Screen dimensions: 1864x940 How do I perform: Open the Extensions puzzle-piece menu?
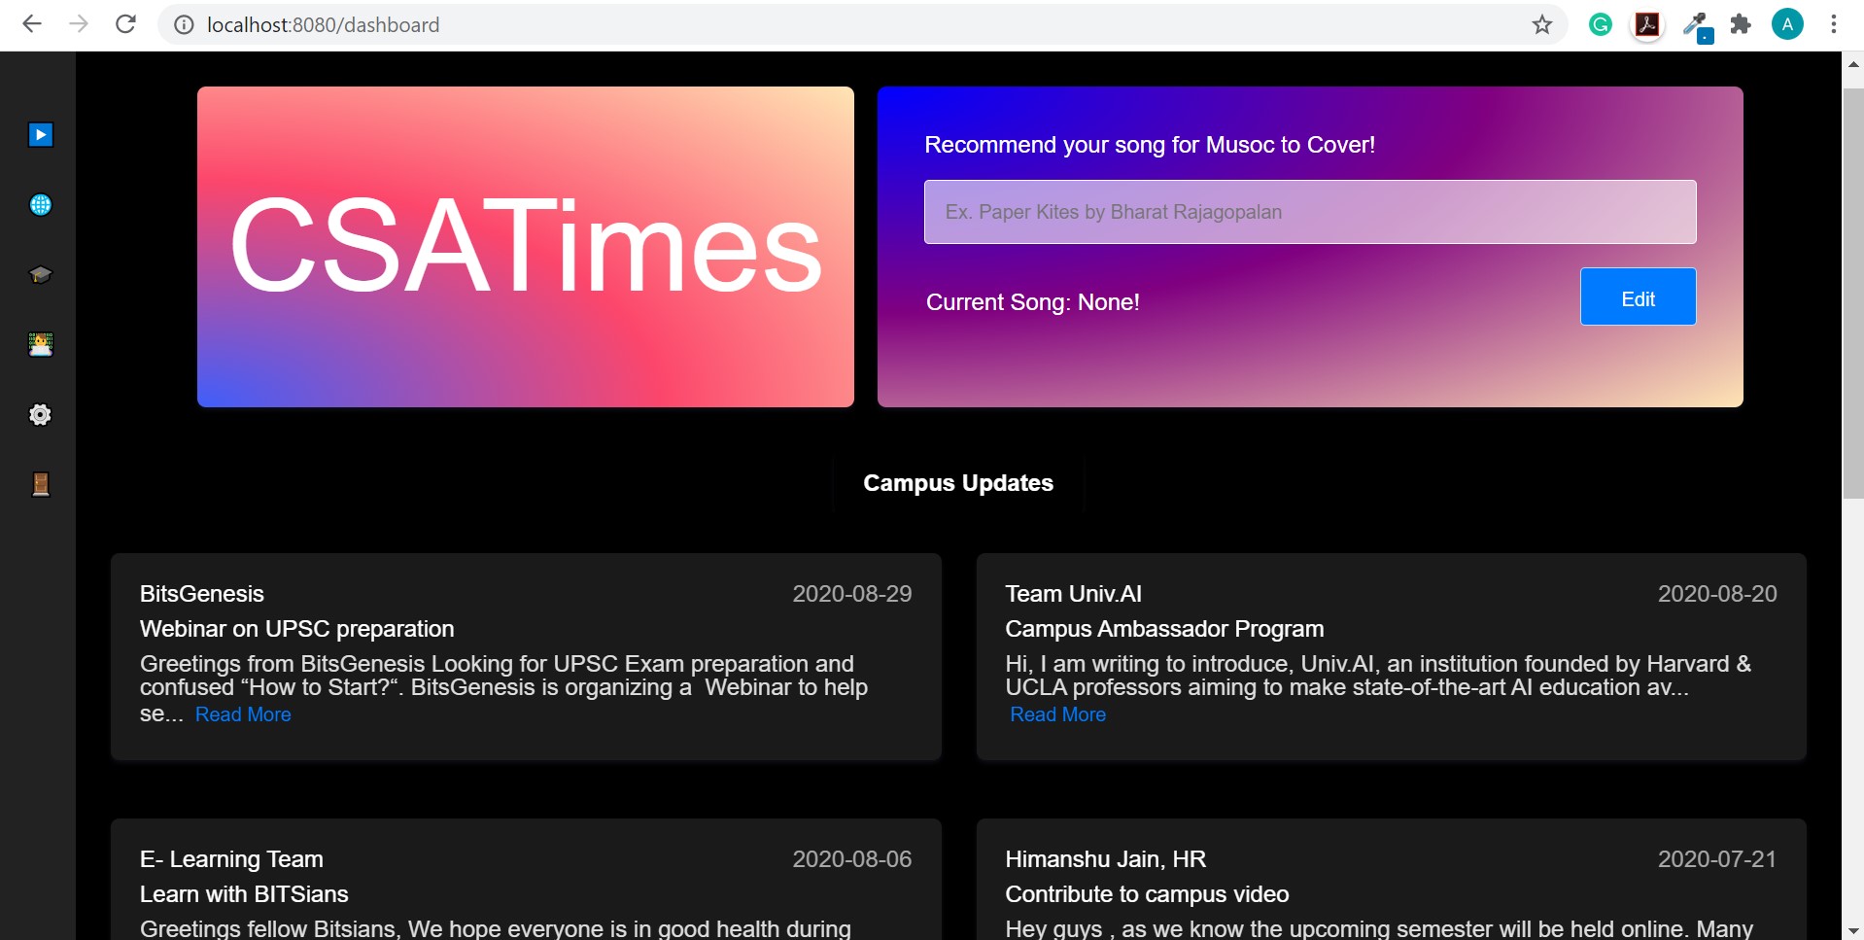coord(1741,24)
